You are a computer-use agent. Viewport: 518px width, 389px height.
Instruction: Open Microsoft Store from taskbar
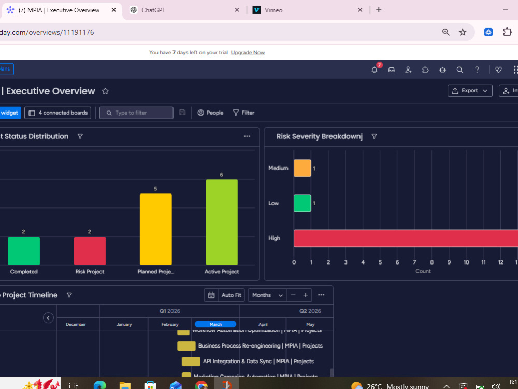[x=150, y=385]
